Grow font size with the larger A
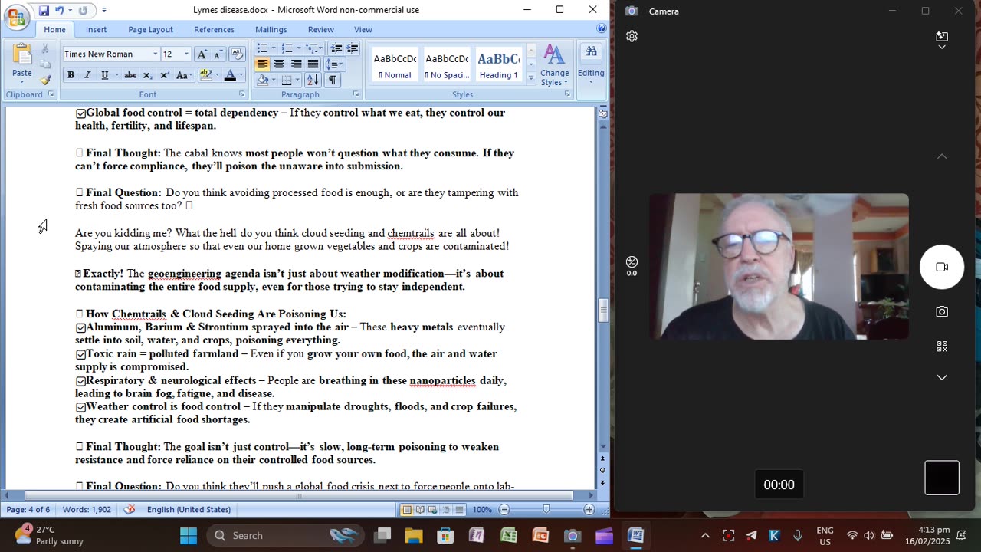Viewport: 981px width, 552px height. click(x=202, y=54)
